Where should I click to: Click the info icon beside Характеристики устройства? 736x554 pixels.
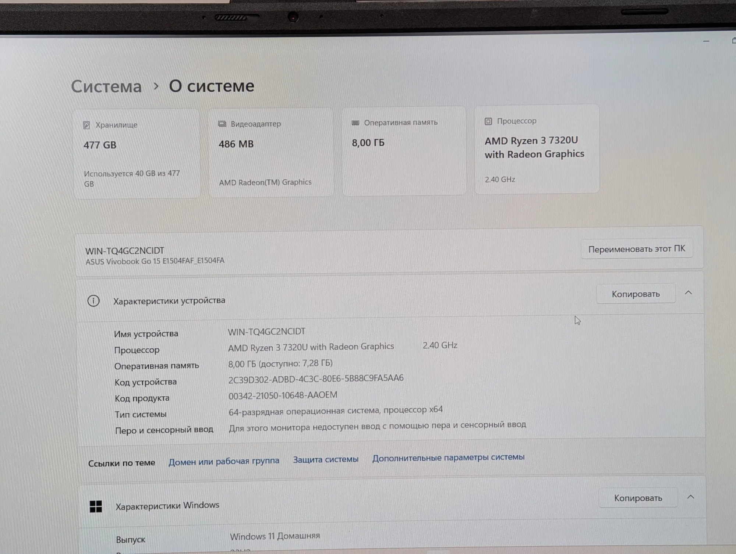click(x=93, y=301)
